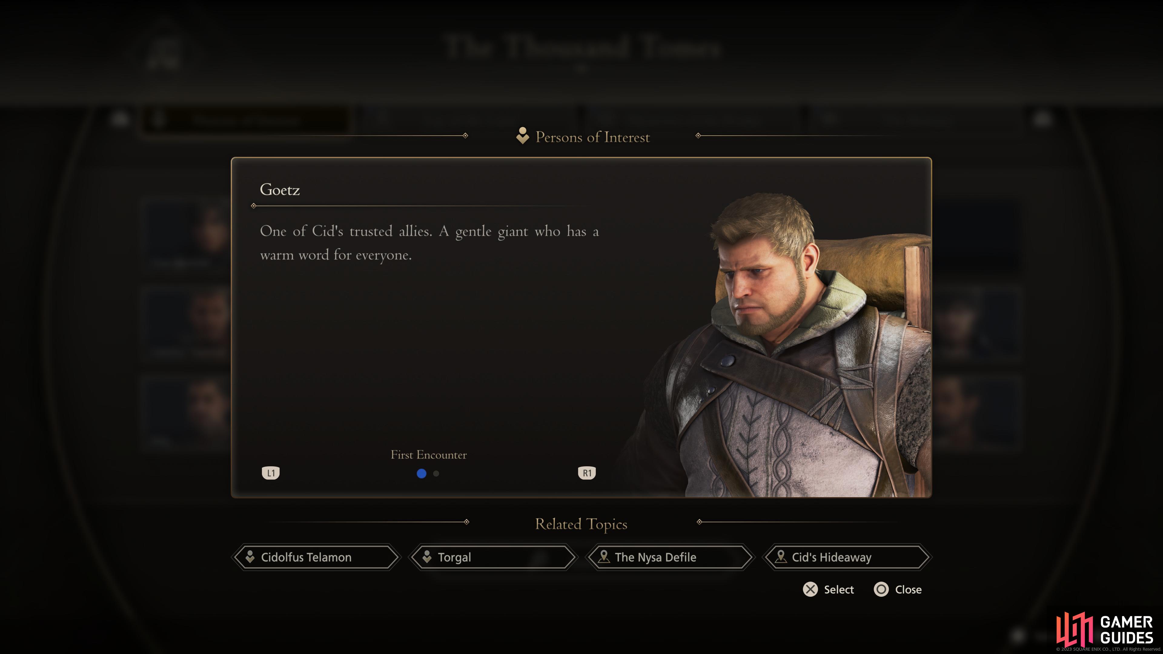This screenshot has height=654, width=1163.
Task: Click the Close label in footer
Action: point(908,590)
